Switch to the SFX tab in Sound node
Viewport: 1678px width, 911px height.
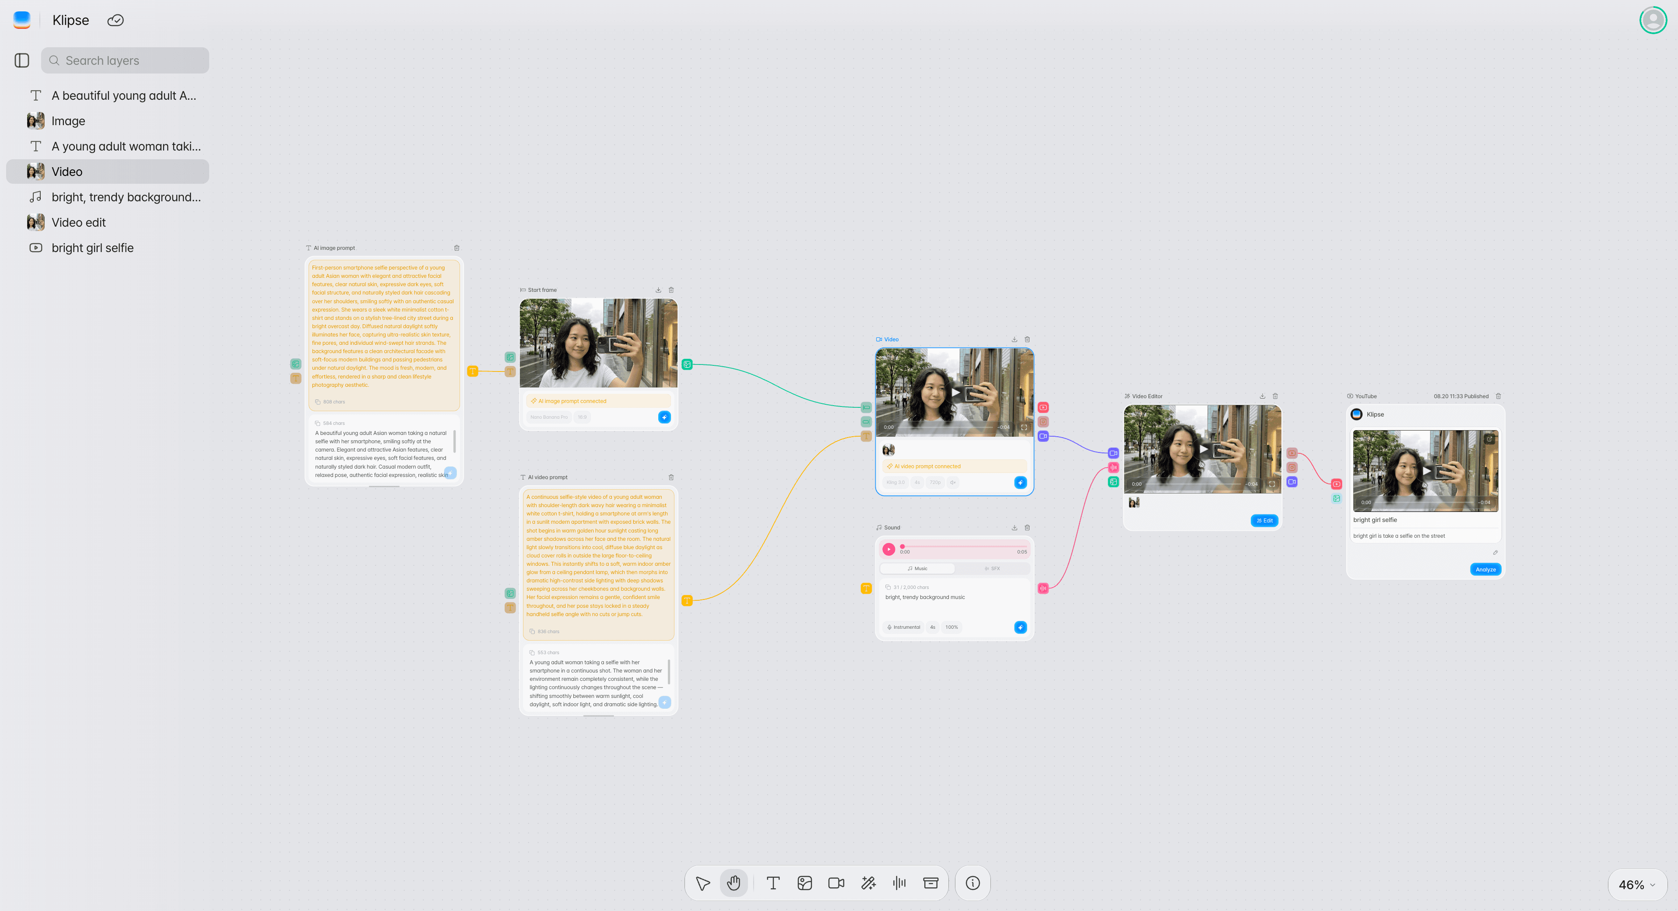[992, 568]
